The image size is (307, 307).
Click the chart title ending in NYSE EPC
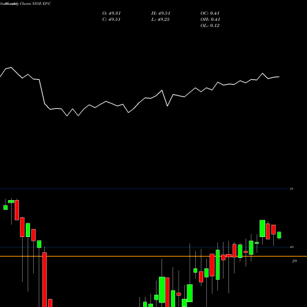point(26,4)
